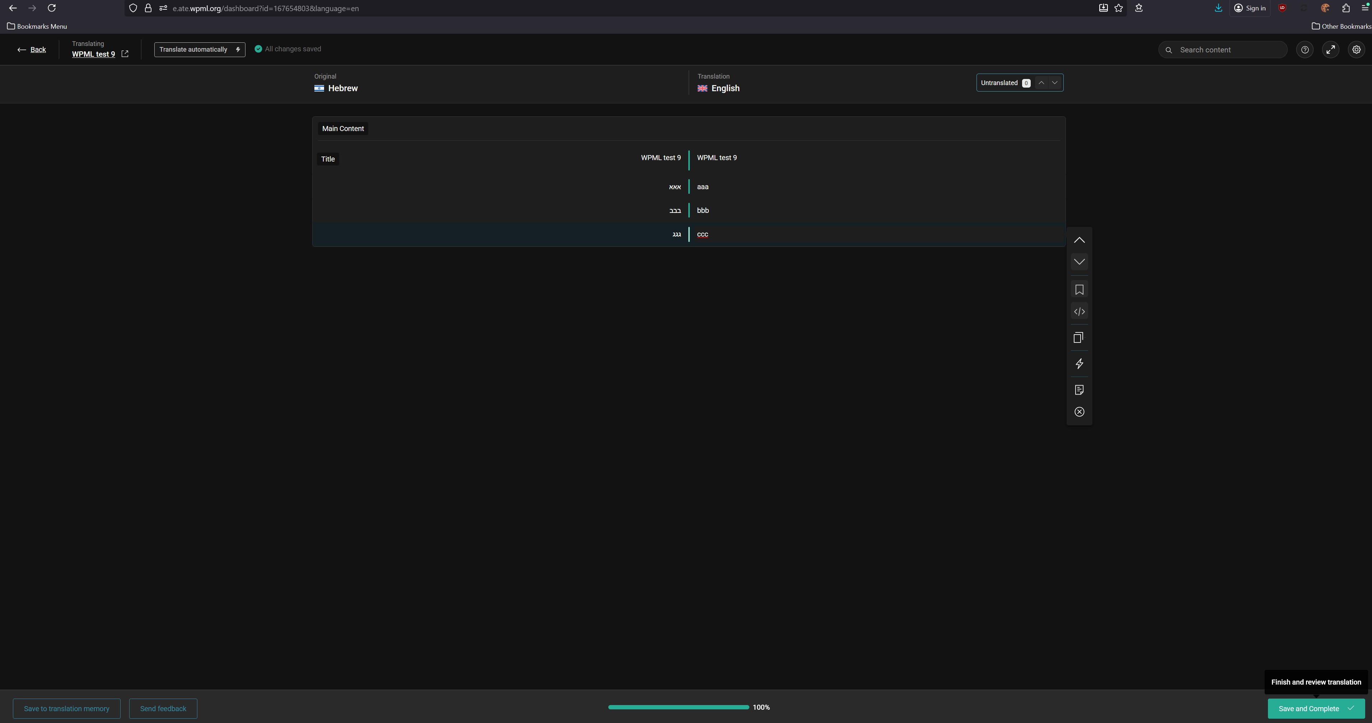The width and height of the screenshot is (1372, 723).
Task: Open the help question mark icon
Action: click(1305, 50)
